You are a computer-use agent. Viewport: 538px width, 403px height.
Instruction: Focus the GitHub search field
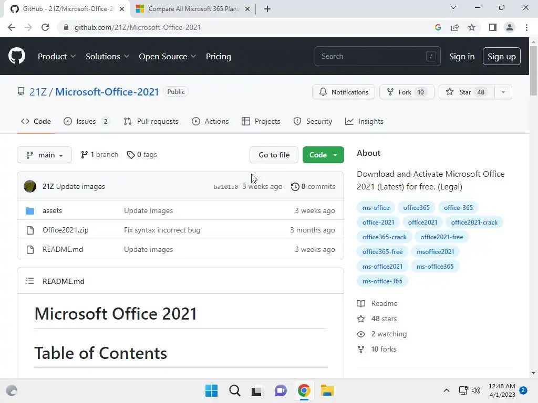377,56
